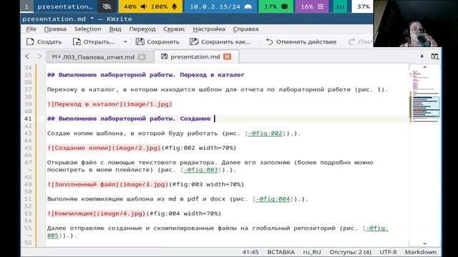Click the [-@fig:002] reference link
Image resolution: width=458 pixels, height=257 pixels.
point(265,133)
